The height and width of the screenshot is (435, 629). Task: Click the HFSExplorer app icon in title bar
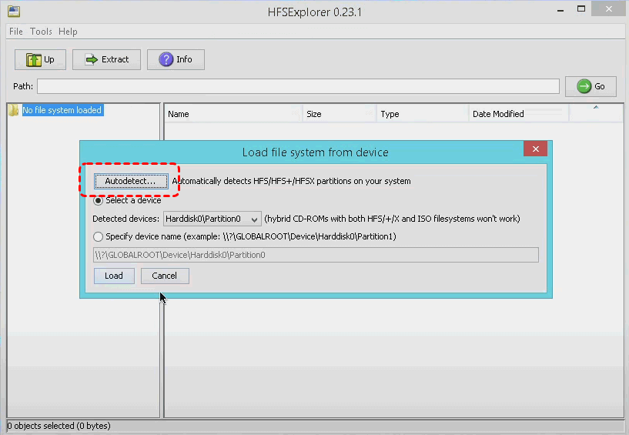pos(13,12)
